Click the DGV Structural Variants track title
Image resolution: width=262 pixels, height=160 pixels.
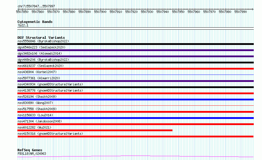point(41,38)
